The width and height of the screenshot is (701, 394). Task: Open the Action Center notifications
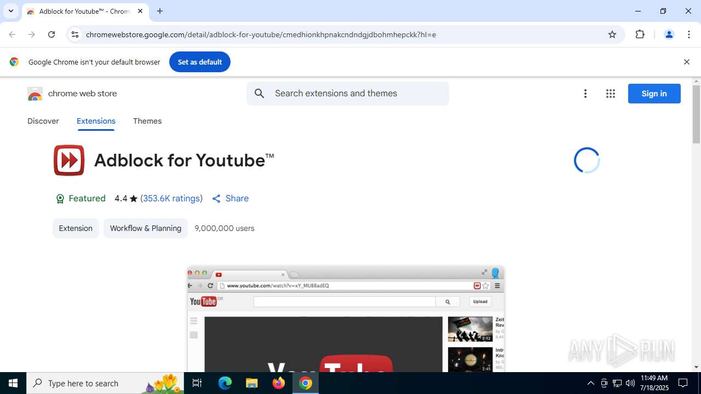[x=683, y=383]
